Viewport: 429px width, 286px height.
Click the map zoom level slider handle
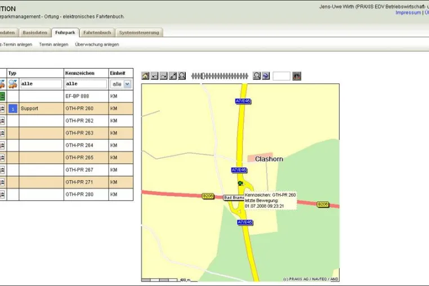(x=203, y=76)
